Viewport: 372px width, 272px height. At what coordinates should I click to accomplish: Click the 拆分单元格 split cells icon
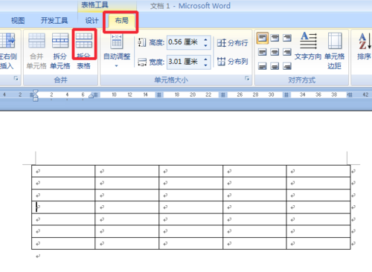[x=60, y=40]
